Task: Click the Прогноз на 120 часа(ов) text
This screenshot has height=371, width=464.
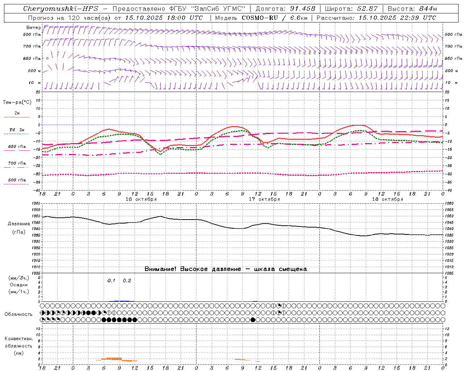Action: pyautogui.click(x=70, y=17)
